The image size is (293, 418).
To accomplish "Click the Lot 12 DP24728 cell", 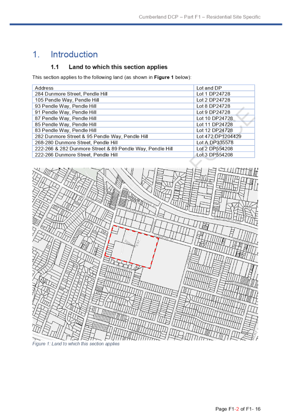I will (x=214, y=131).
